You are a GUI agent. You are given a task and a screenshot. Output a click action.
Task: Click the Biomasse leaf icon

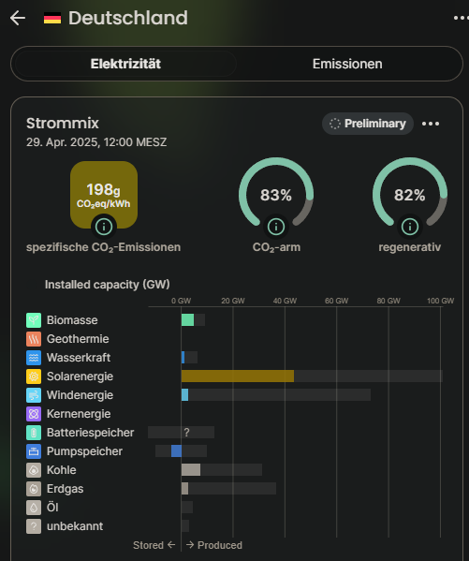point(34,320)
